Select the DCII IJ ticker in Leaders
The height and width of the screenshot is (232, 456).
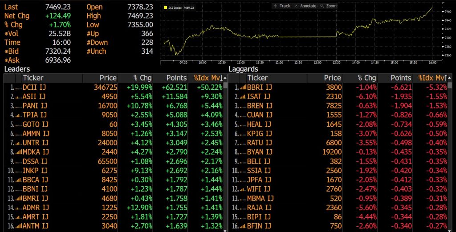coord(35,87)
